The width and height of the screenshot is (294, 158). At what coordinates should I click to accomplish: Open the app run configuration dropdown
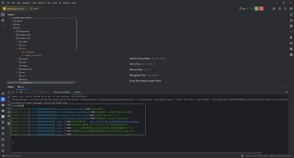click(x=243, y=9)
